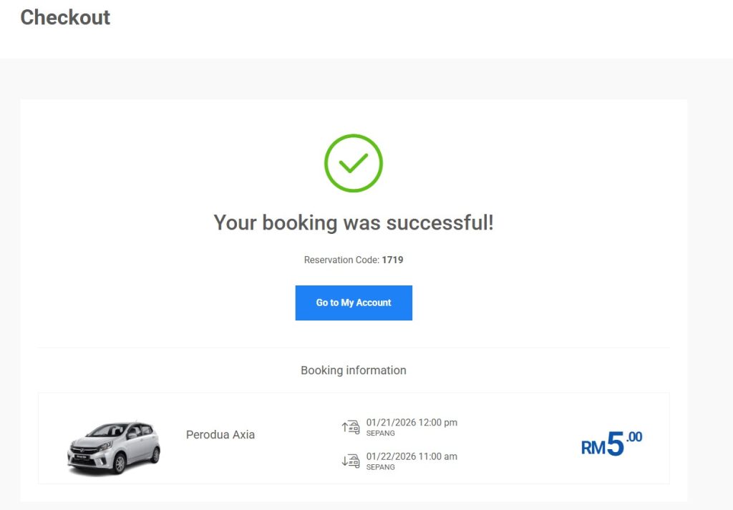This screenshot has width=733, height=510.
Task: Click the 'Your booking was successful!' message
Action: click(x=354, y=222)
